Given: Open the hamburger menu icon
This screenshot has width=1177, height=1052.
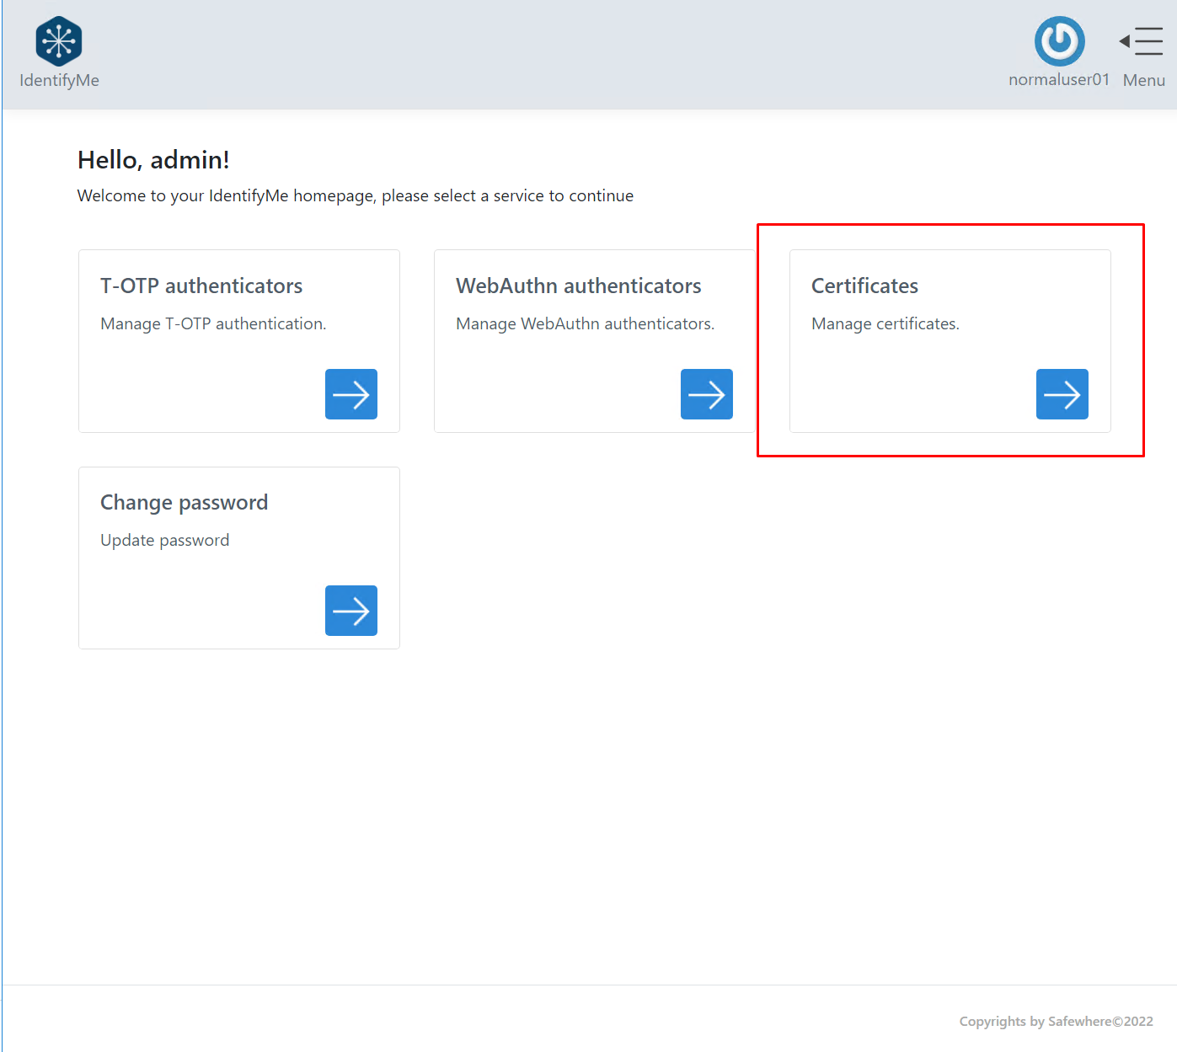Looking at the screenshot, I should (x=1142, y=41).
